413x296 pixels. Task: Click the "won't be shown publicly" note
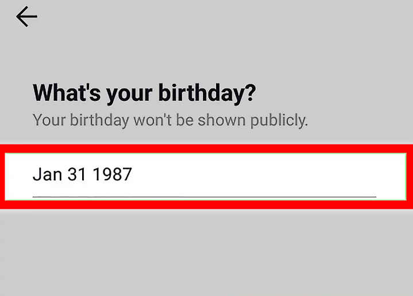click(170, 121)
